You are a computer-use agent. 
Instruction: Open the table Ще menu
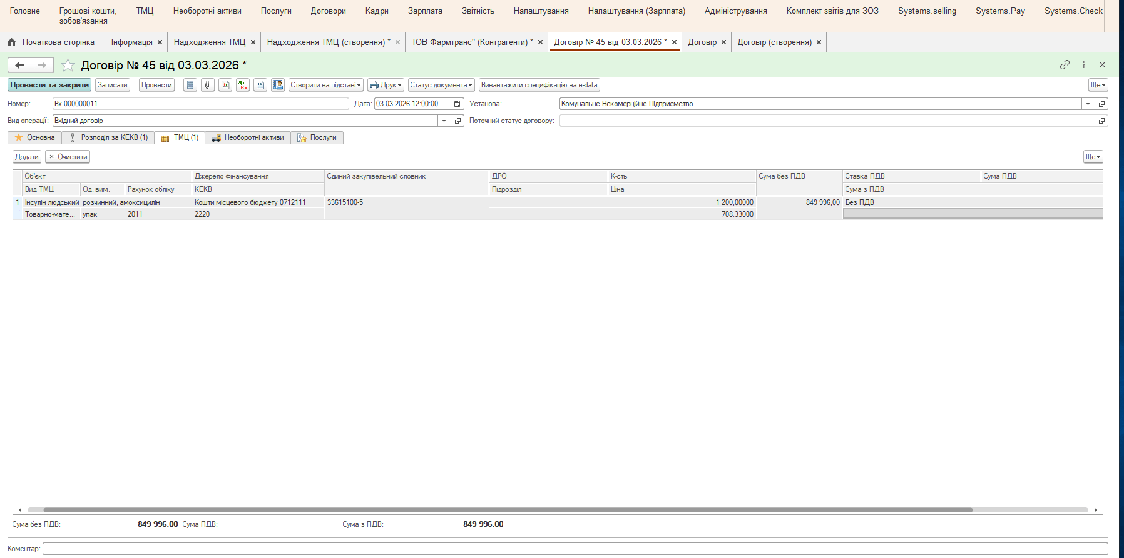pos(1093,157)
